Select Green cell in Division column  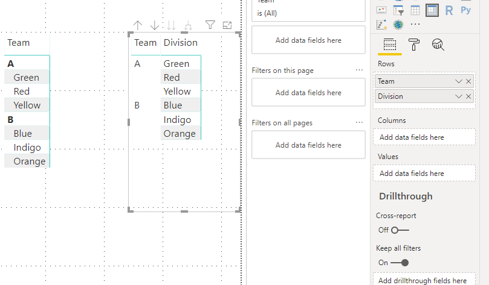pyautogui.click(x=181, y=64)
